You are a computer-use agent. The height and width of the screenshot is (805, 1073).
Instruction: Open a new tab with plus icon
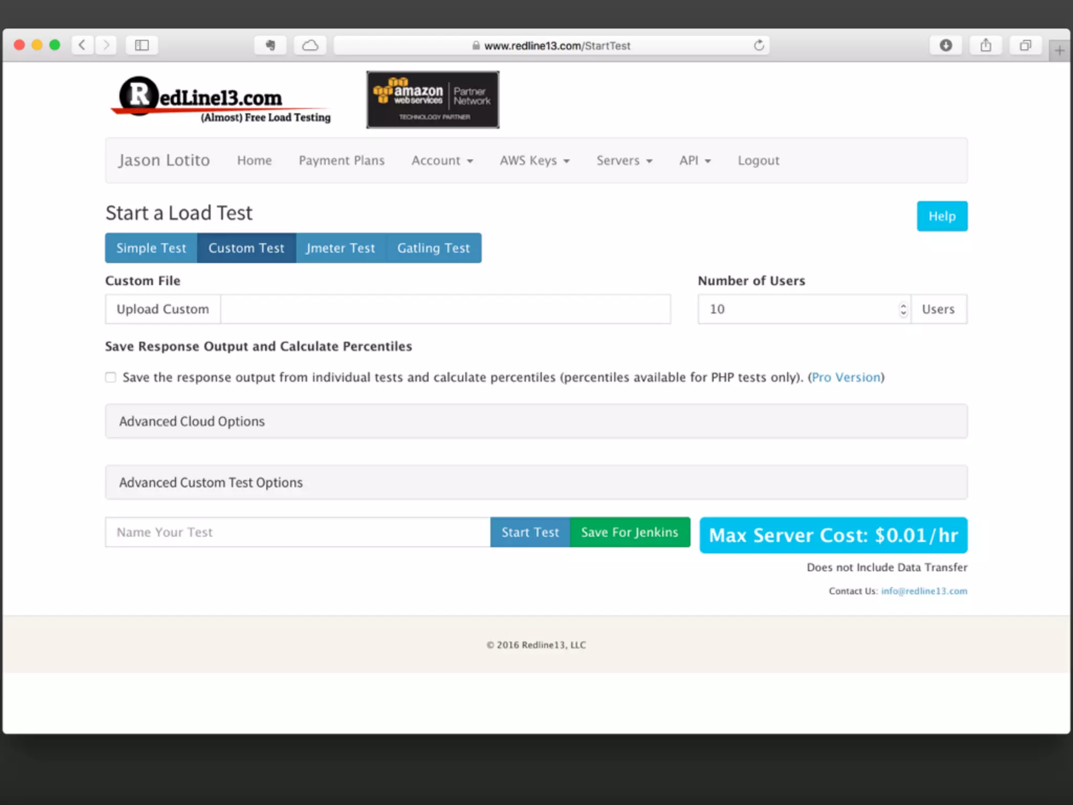tap(1059, 51)
